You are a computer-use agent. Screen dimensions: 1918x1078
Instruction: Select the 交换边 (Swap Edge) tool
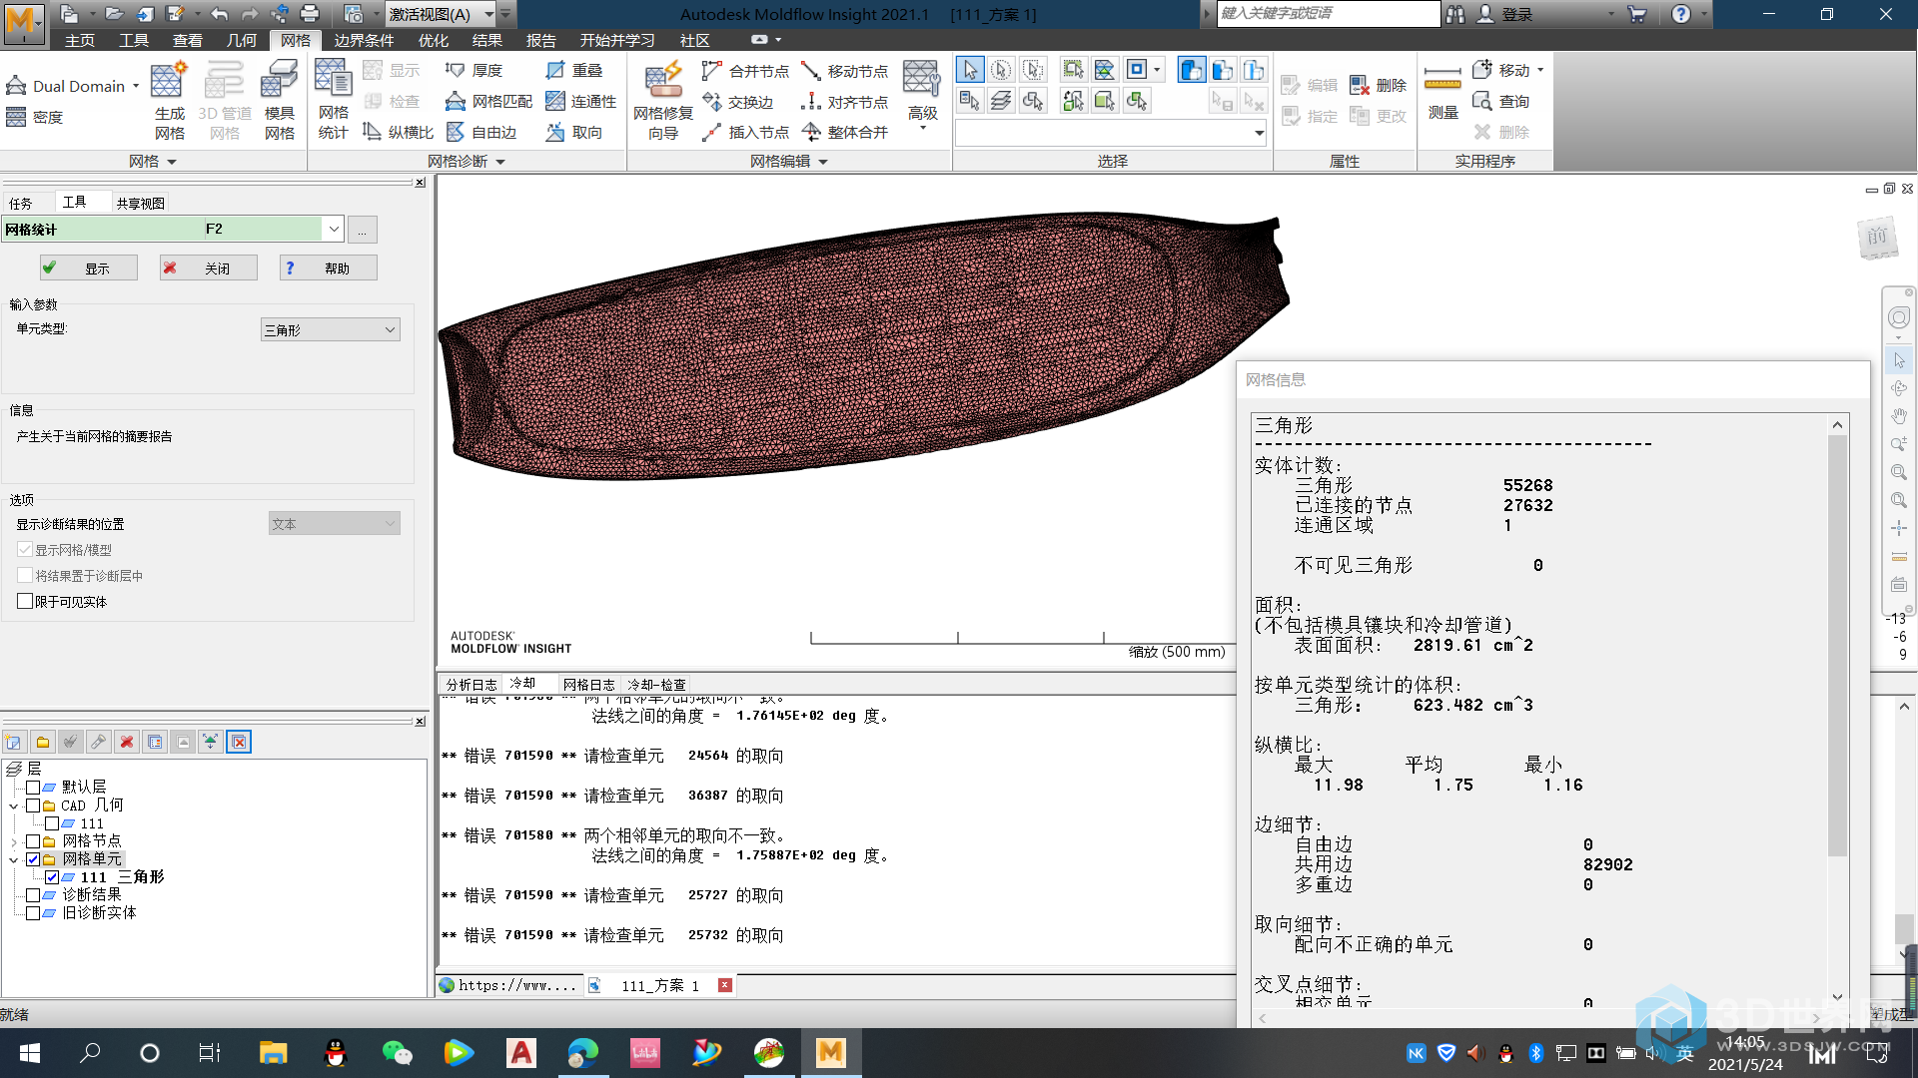coord(738,102)
